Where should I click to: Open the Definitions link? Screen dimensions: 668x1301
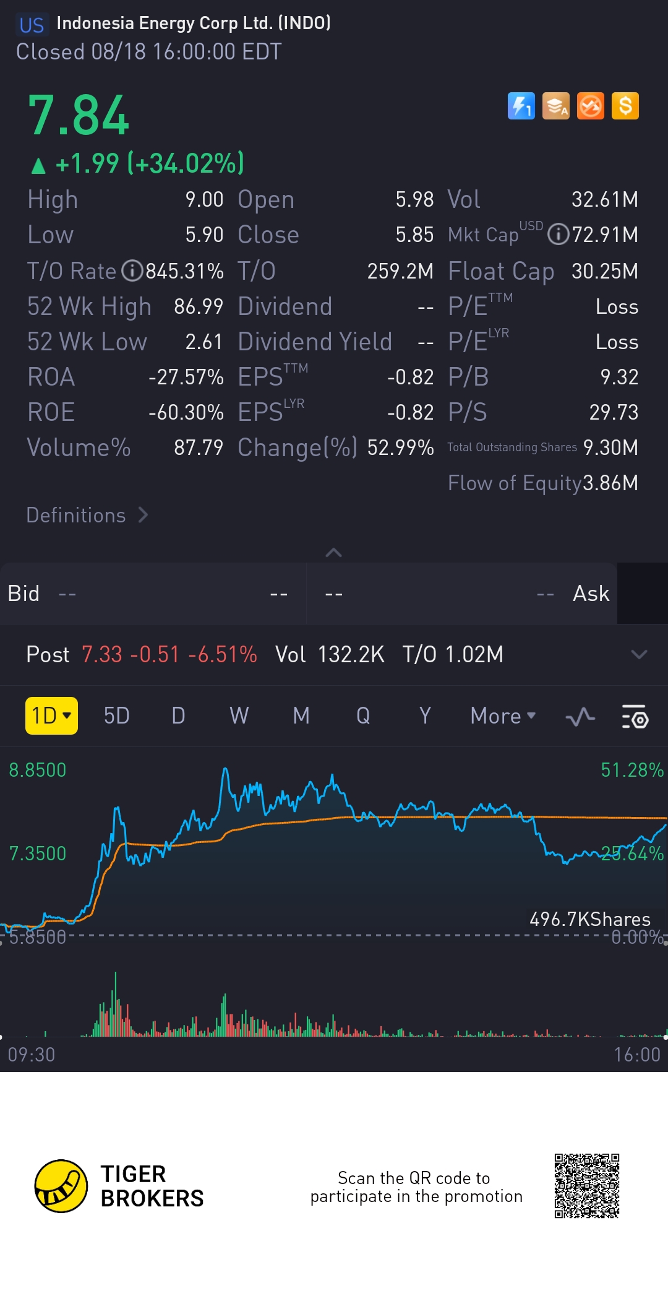point(87,515)
